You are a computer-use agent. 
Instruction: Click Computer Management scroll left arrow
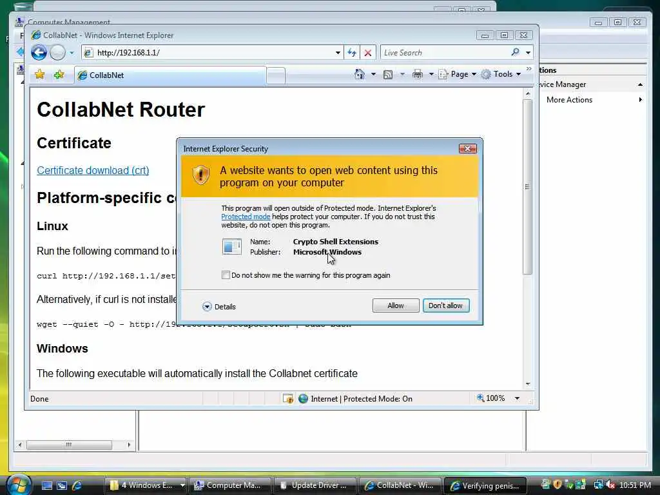pyautogui.click(x=20, y=445)
